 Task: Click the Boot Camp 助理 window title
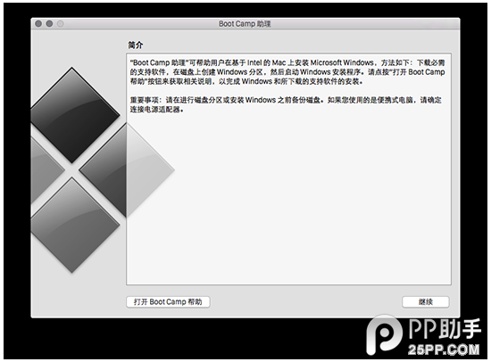click(245, 24)
